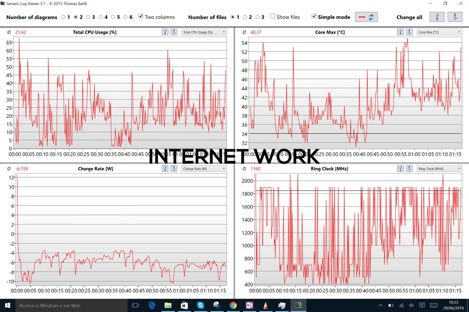Open Skype from the taskbar

coord(201,305)
